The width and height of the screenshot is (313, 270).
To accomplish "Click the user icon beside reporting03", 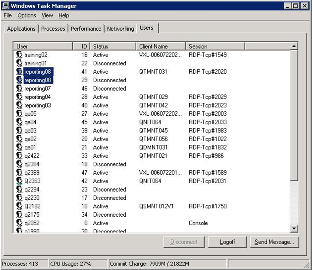I will tap(19, 105).
